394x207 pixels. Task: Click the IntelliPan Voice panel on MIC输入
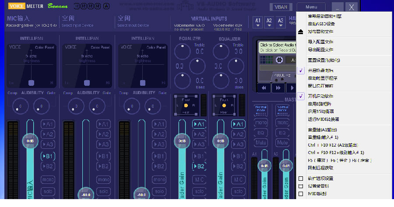(x=31, y=65)
